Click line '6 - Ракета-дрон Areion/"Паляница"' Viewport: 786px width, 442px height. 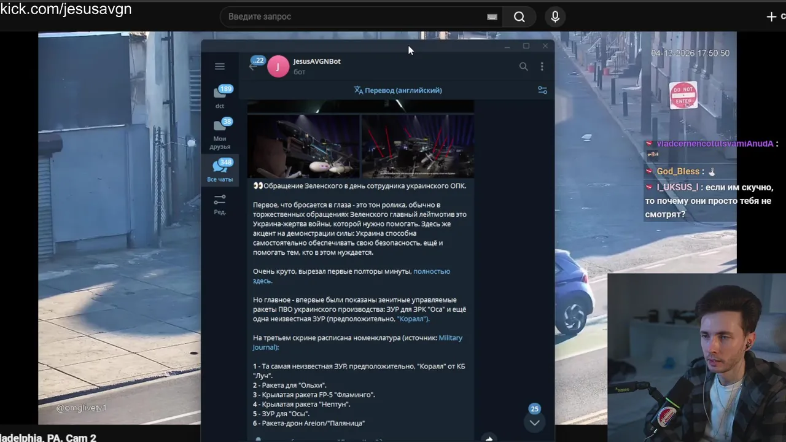tap(309, 424)
